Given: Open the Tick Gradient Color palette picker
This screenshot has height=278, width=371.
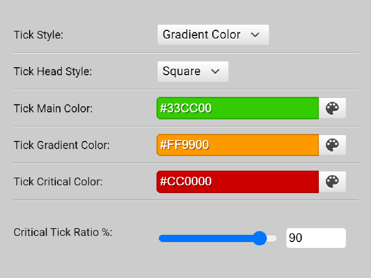Looking at the screenshot, I should click(x=332, y=145).
